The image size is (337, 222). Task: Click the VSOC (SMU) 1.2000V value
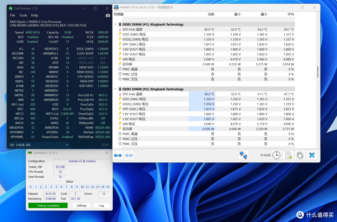coord(103,49)
